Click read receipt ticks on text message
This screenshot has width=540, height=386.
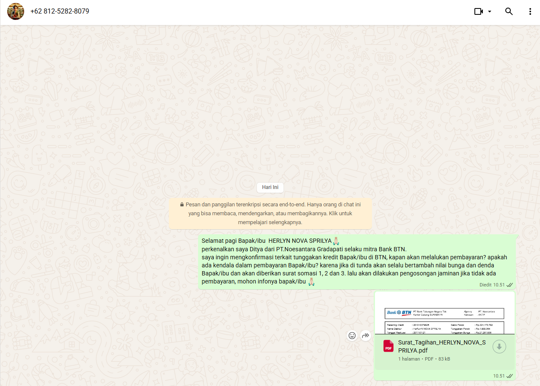[510, 285]
